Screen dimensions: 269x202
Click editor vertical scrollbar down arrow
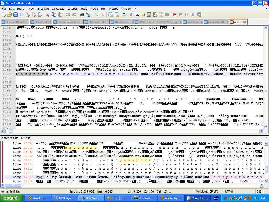[266, 127]
